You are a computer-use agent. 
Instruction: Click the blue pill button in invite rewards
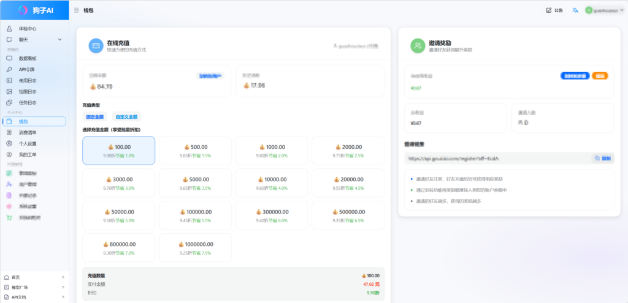(x=575, y=75)
